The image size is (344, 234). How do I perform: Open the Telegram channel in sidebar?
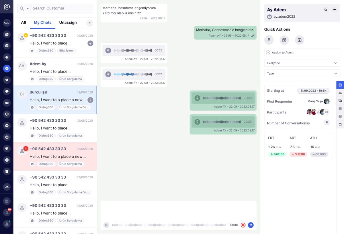pyautogui.click(x=7, y=125)
